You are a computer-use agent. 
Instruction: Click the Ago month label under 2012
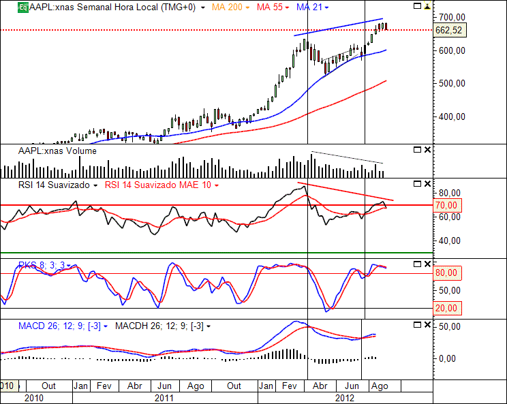380,386
